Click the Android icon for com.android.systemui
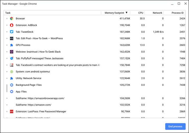189x133 pixels. (x=12, y=72)
